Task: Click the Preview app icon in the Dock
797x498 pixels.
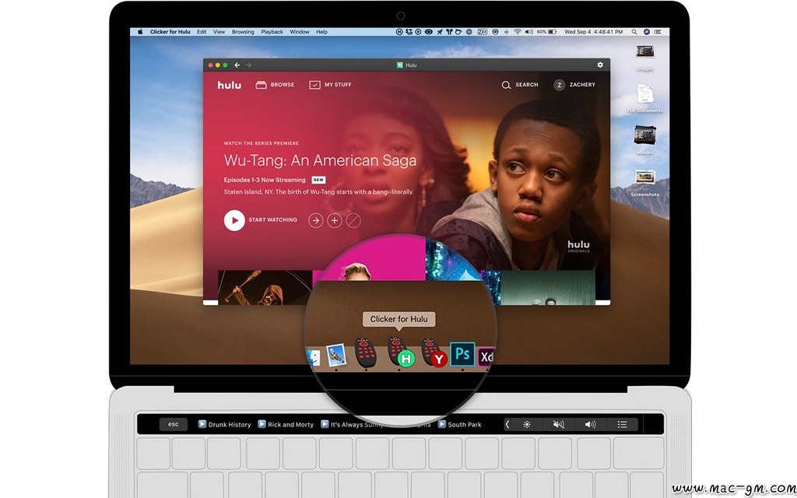Action: point(335,355)
